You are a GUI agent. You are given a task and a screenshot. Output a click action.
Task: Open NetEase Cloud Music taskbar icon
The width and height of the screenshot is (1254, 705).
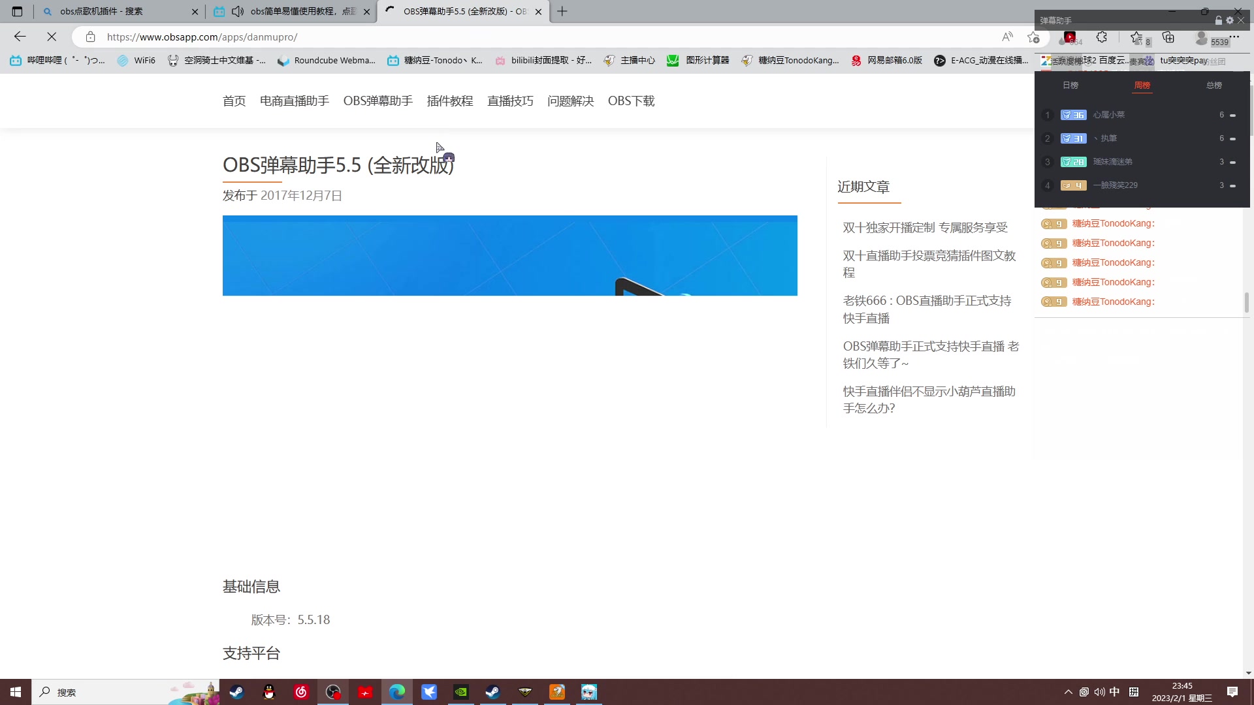click(x=300, y=692)
